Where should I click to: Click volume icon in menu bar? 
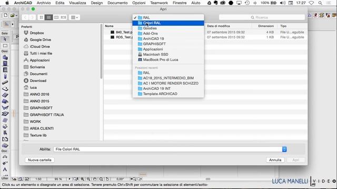tap(283, 3)
